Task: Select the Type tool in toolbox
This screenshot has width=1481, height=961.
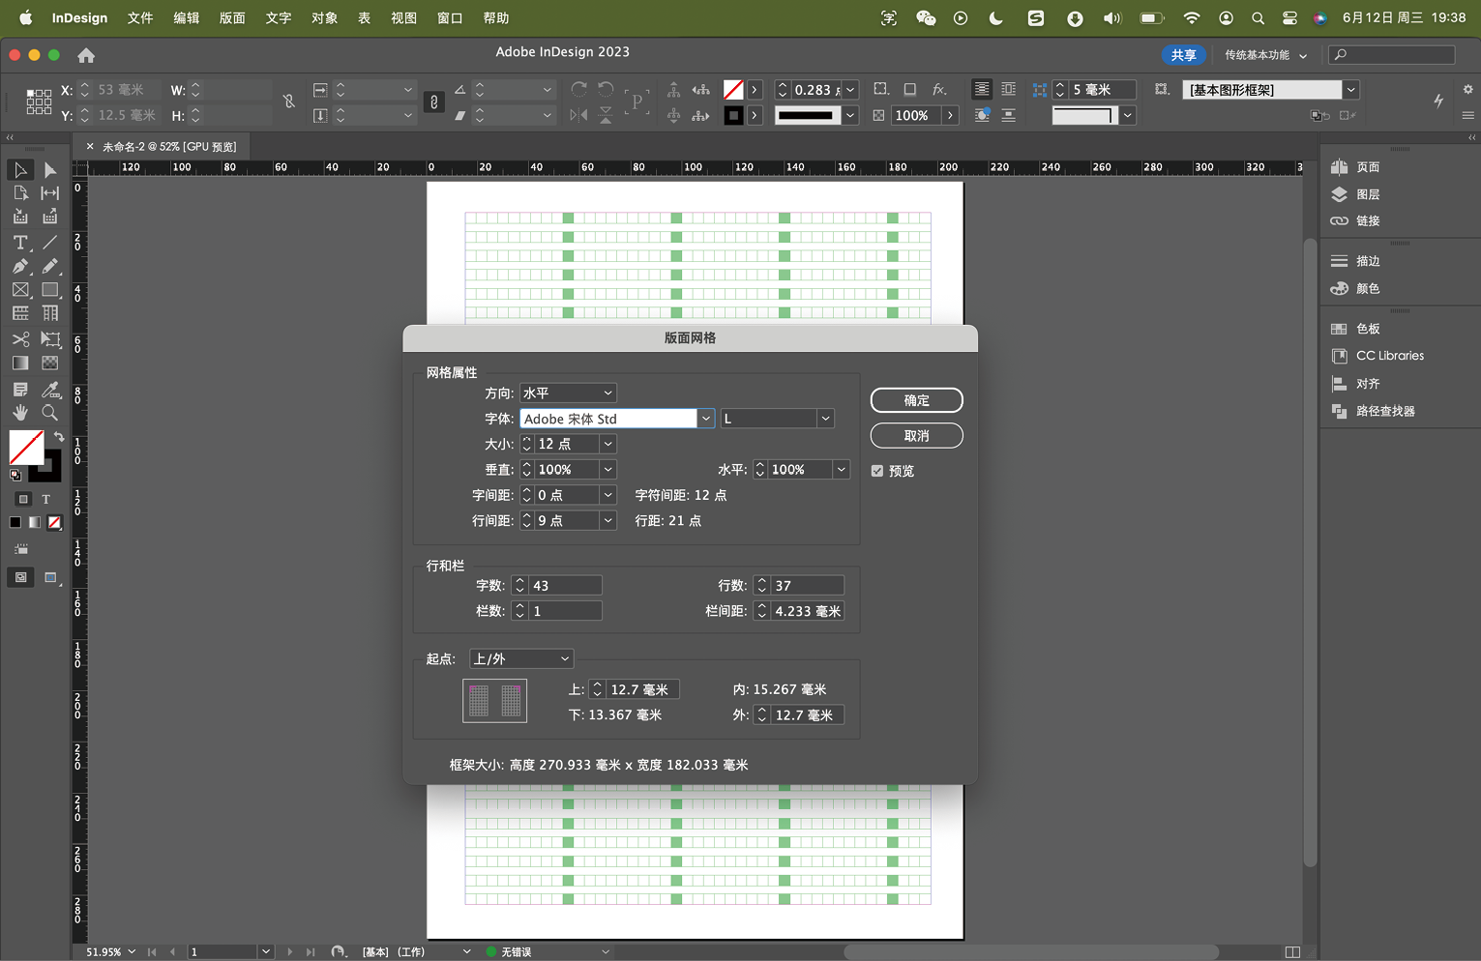Action: 20,243
